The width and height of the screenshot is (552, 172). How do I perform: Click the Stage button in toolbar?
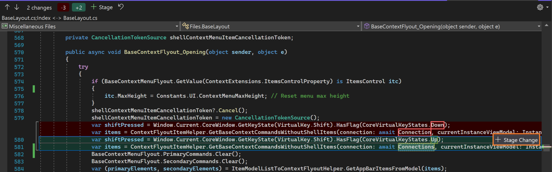102,7
